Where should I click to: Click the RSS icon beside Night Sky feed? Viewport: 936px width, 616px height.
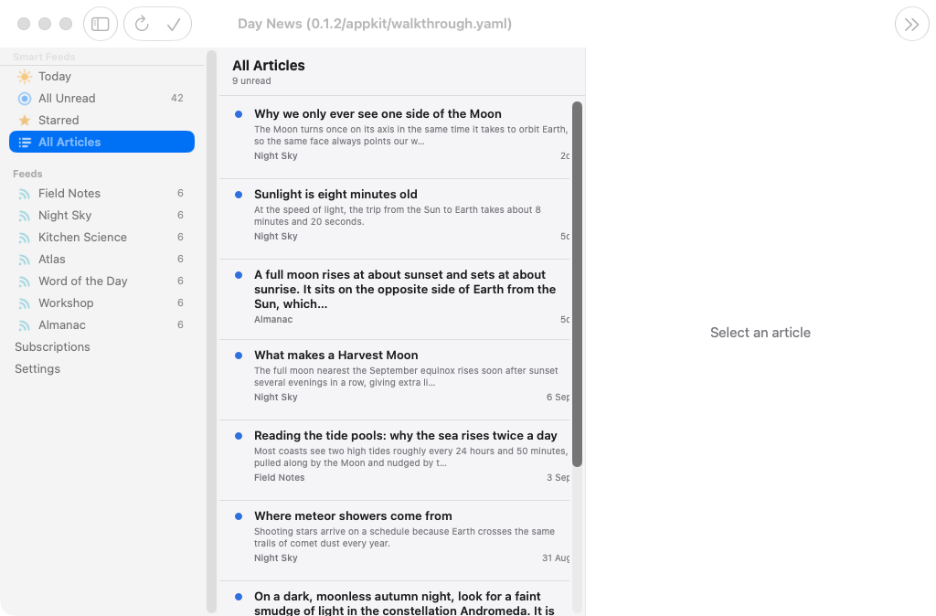point(25,216)
